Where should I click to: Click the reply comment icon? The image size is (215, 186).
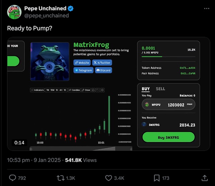point(13,177)
